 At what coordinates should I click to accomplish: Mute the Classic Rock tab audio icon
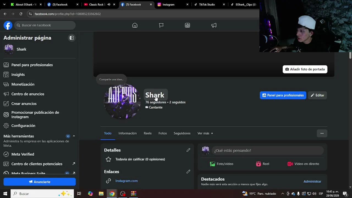coord(109,5)
